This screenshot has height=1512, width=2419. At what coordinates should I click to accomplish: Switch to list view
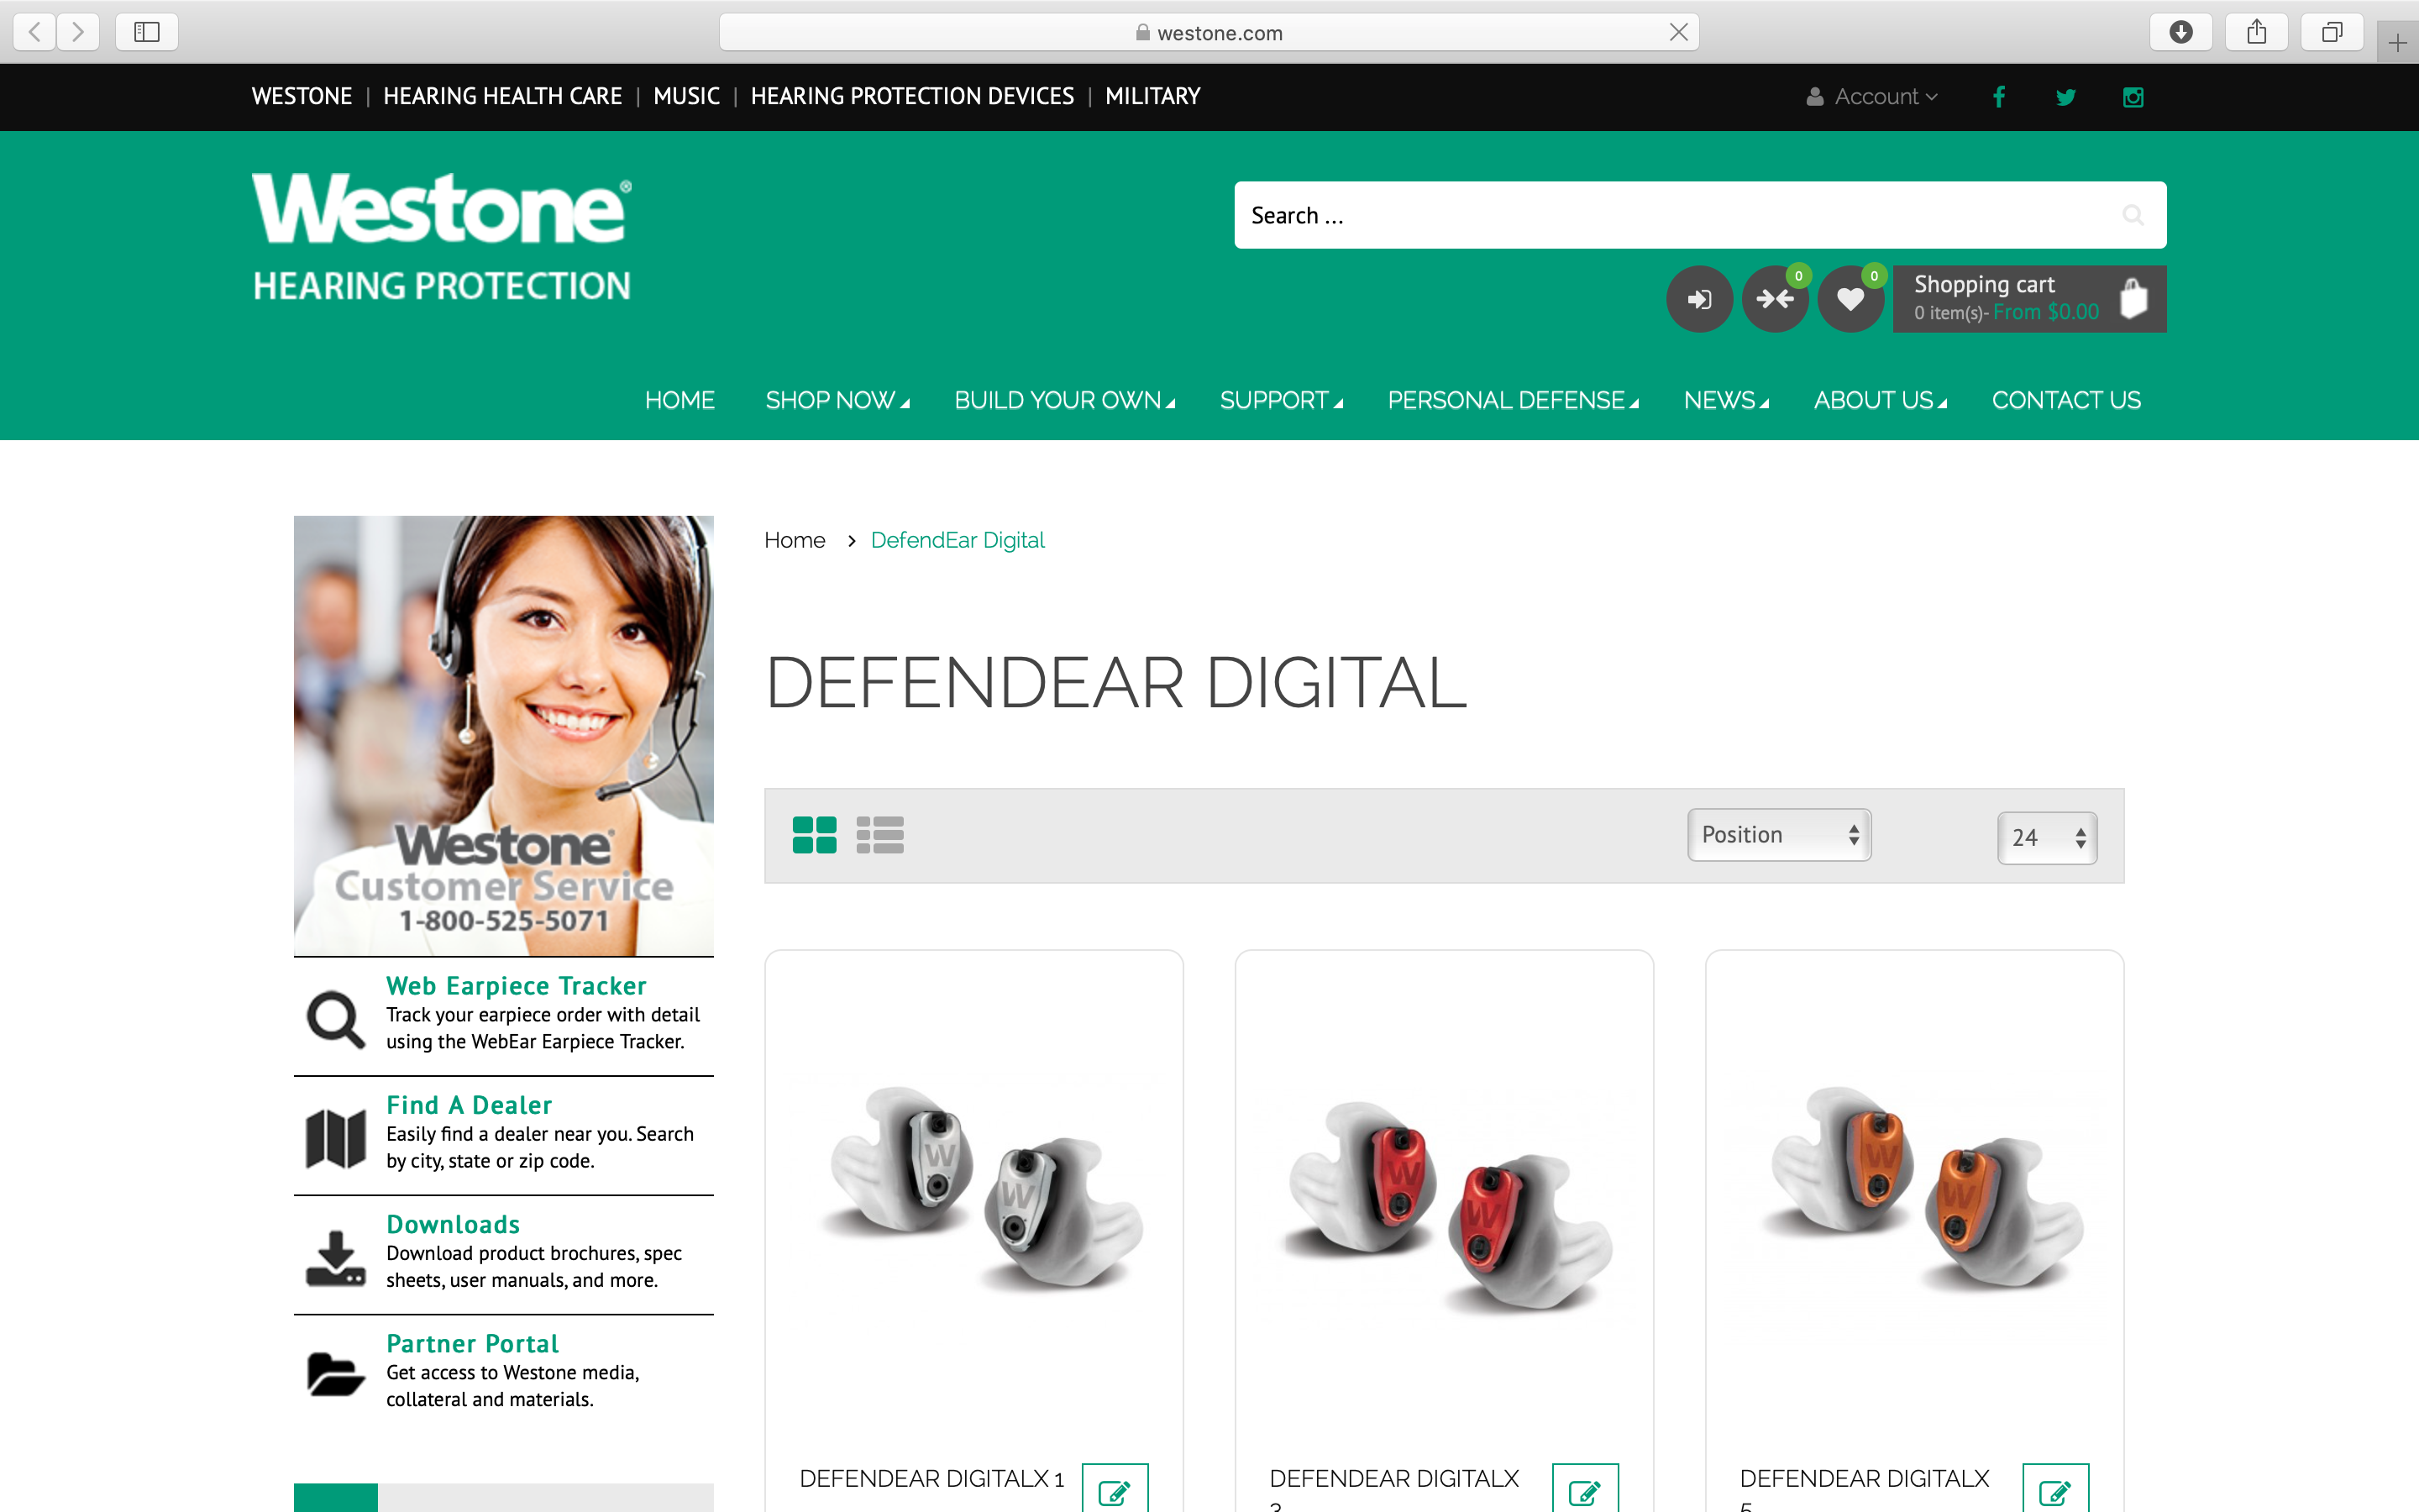pyautogui.click(x=879, y=835)
